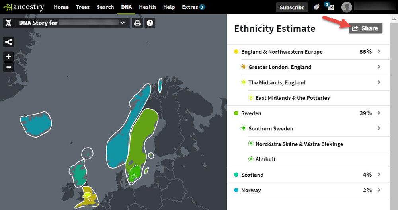Open the question mark help icon
This screenshot has height=210, width=398.
point(150,23)
